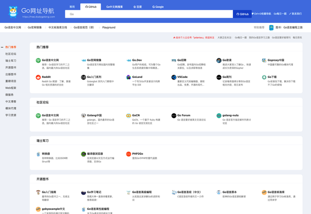Click the Golang中国 icon in 社区论坛
This screenshot has height=214, width=311.
[x=83, y=115]
